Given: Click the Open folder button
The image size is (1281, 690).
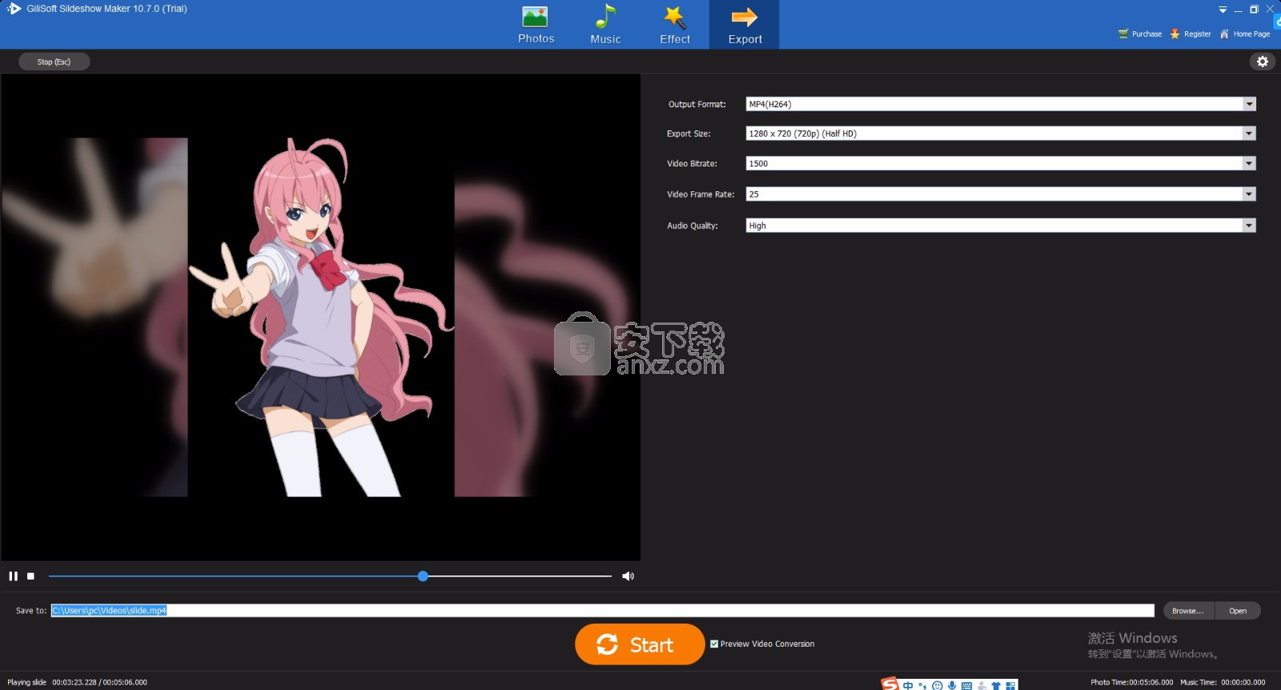Looking at the screenshot, I should tap(1238, 611).
